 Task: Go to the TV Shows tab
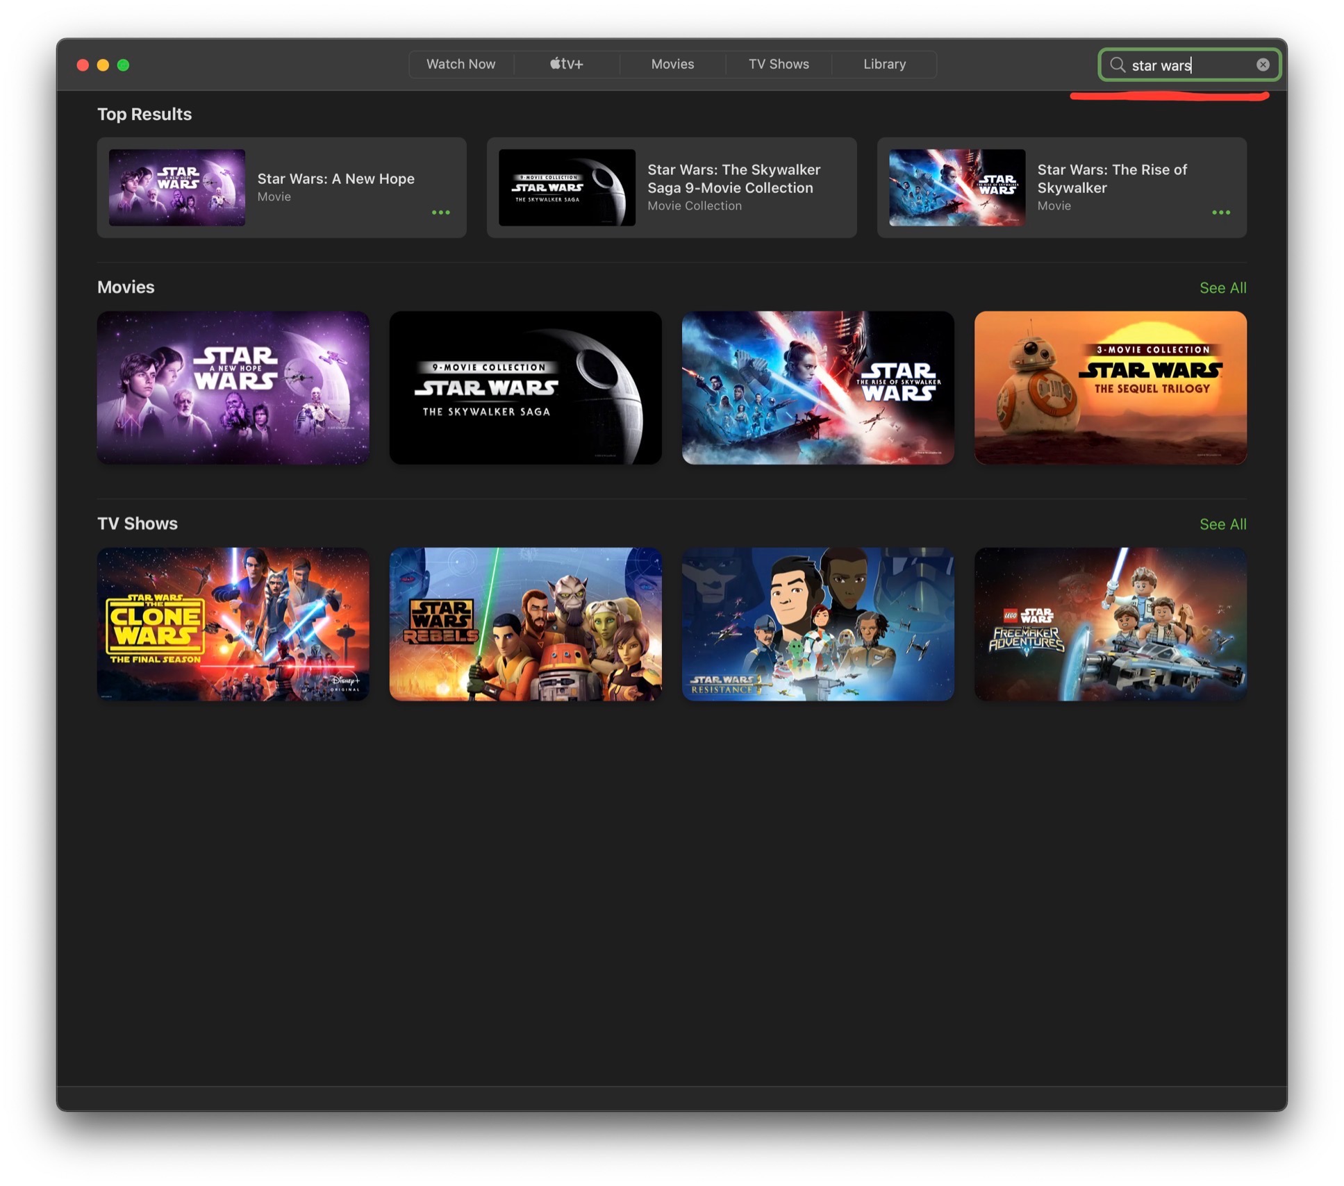click(778, 64)
